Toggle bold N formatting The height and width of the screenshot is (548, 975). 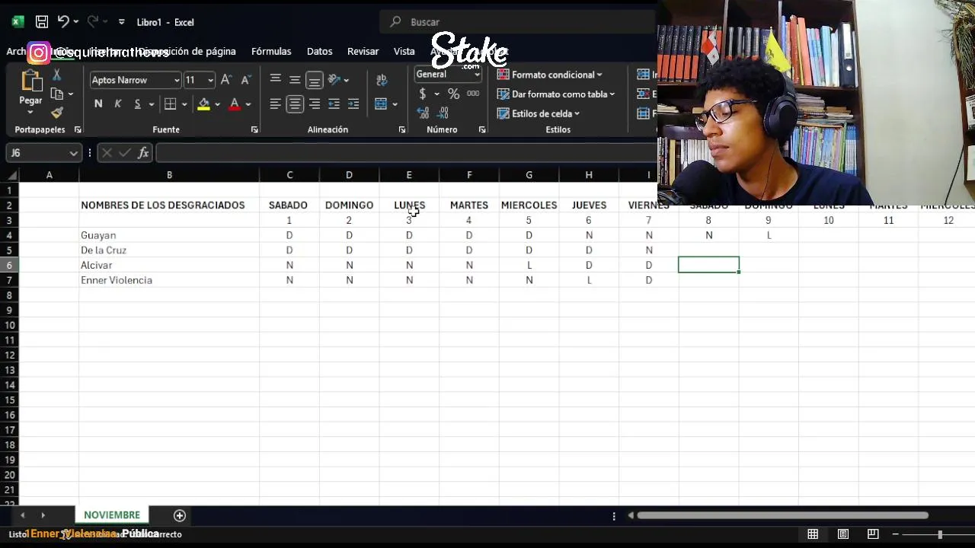pyautogui.click(x=98, y=104)
